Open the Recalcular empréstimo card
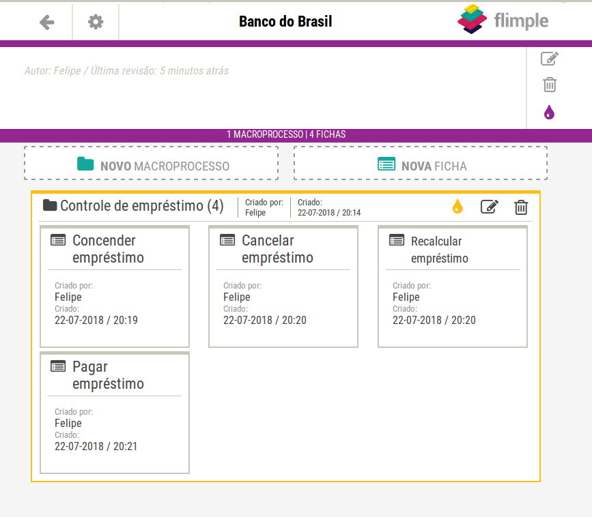592x517 pixels. point(453,286)
